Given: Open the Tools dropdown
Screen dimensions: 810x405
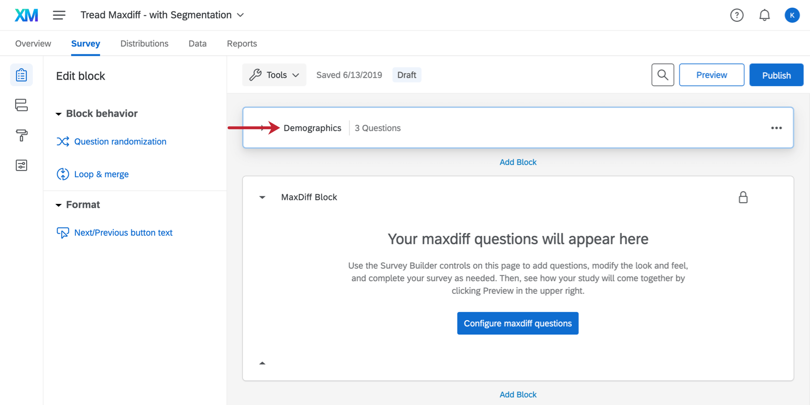Looking at the screenshot, I should pos(274,75).
